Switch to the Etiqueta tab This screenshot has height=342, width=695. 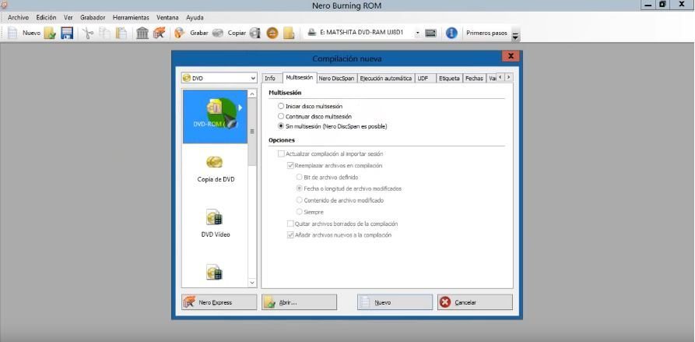click(x=449, y=78)
